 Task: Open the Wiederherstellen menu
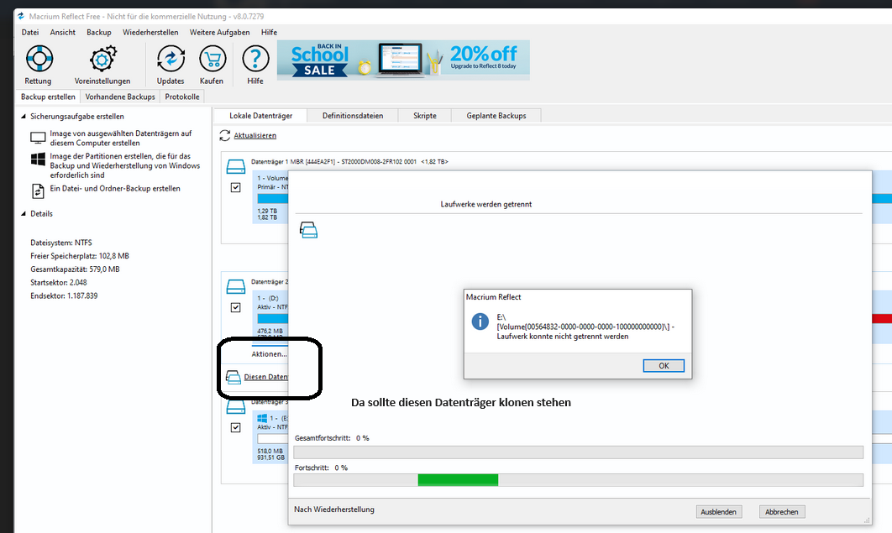pos(150,33)
